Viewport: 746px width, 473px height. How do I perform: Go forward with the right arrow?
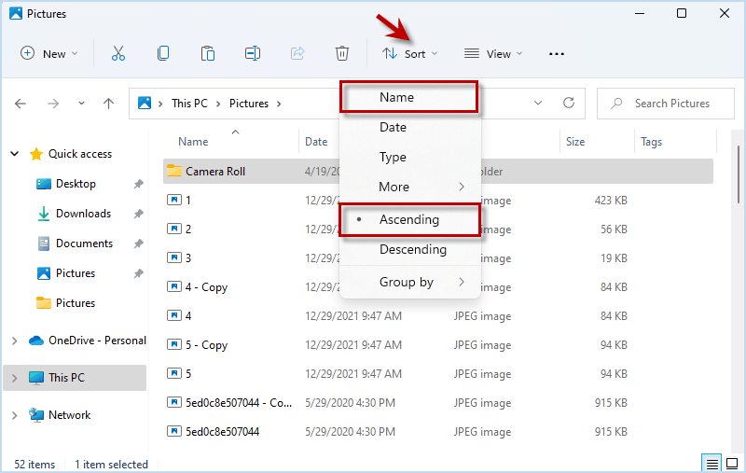(53, 104)
